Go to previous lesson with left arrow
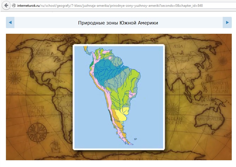236x167 pixels. click(x=10, y=22)
